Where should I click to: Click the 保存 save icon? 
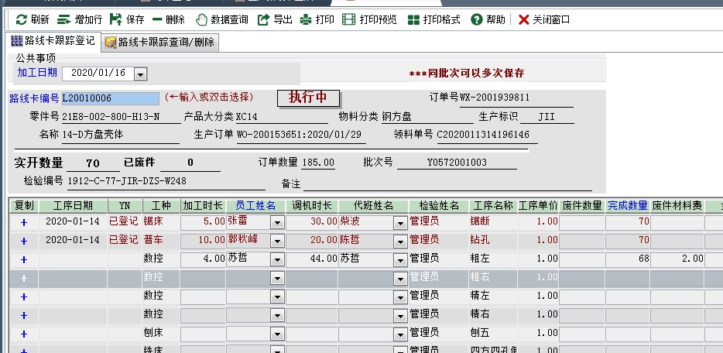pyautogui.click(x=116, y=19)
